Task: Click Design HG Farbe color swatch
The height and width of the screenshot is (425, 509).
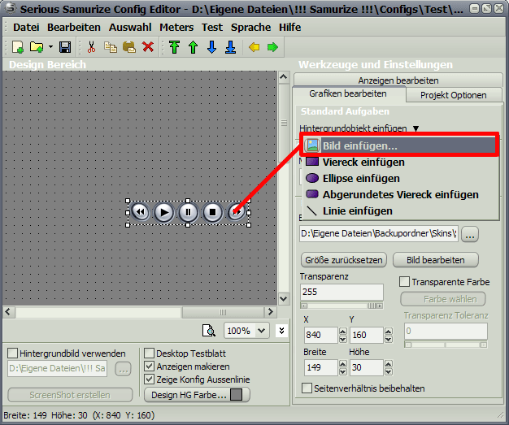Action: click(236, 395)
